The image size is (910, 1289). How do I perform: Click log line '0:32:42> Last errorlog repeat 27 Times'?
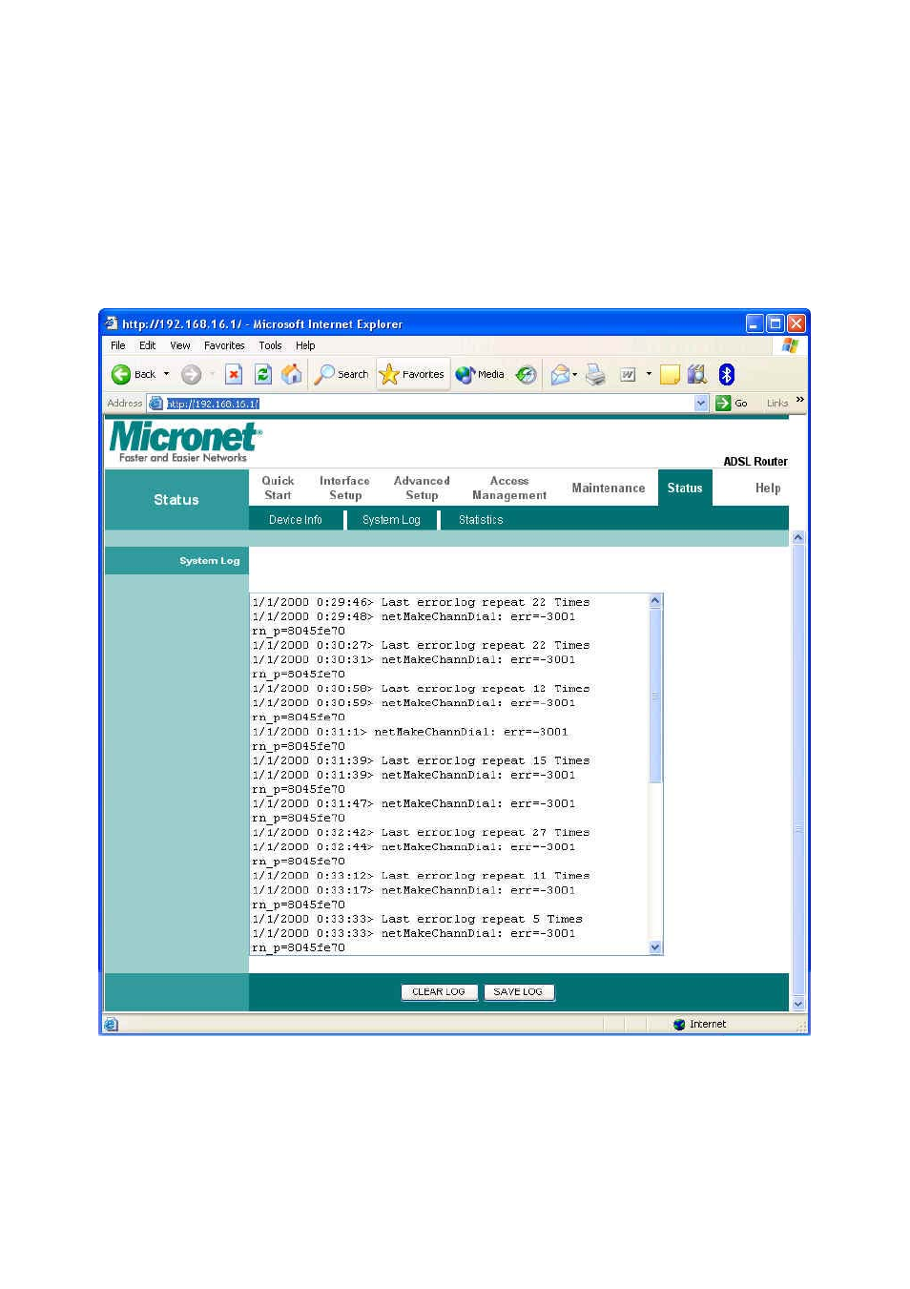[x=421, y=832]
